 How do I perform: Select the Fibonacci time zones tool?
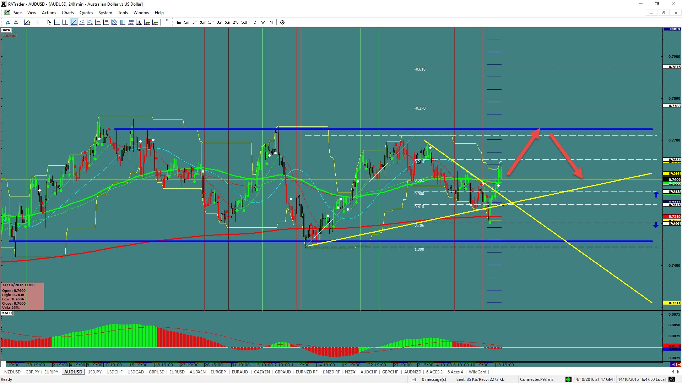click(122, 22)
